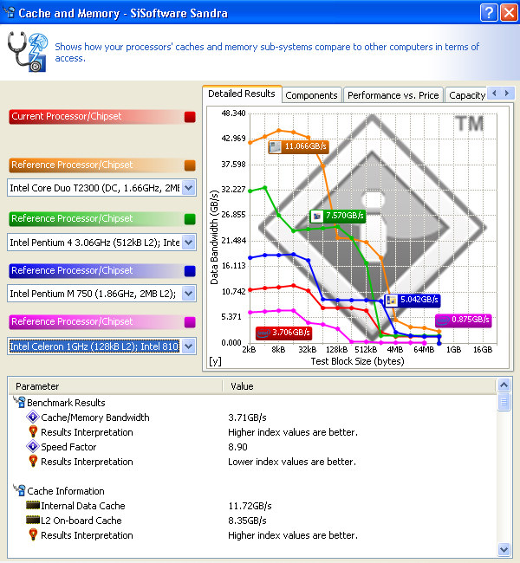
Task: Click the stethoscope module icon
Action: click(28, 51)
